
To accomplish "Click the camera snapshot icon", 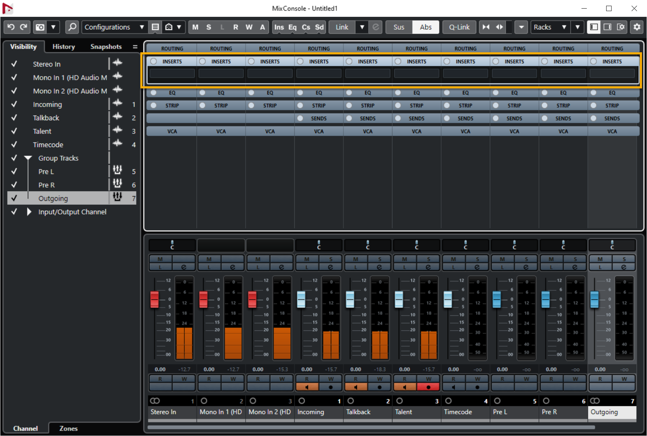I will coord(40,27).
